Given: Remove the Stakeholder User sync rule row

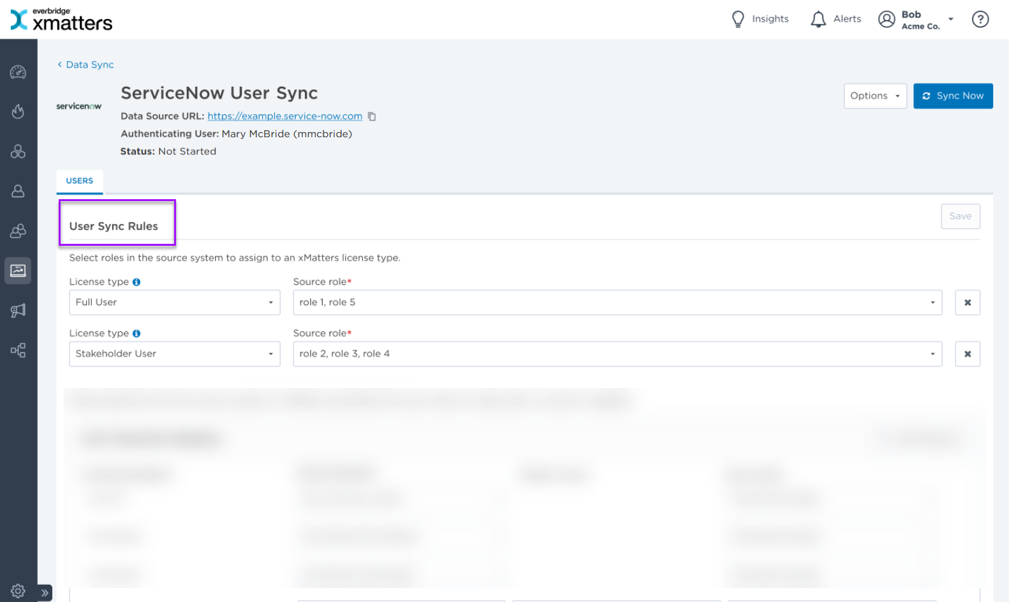Looking at the screenshot, I should 967,354.
